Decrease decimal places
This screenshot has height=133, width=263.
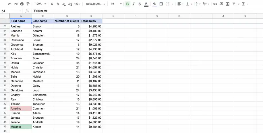[x=64, y=4]
